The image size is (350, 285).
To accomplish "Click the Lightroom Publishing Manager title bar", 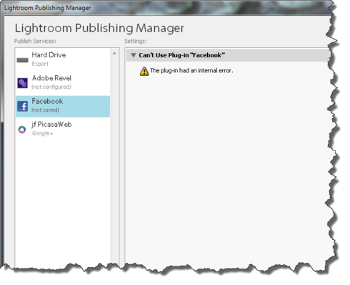I will point(166,8).
